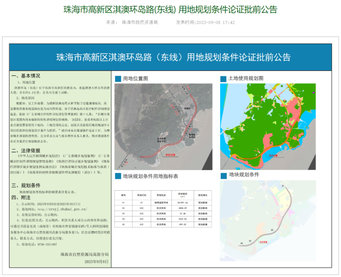Viewport: 341px width, 277px height.
Task: Click the blue banner headline text
Action: 173,57
